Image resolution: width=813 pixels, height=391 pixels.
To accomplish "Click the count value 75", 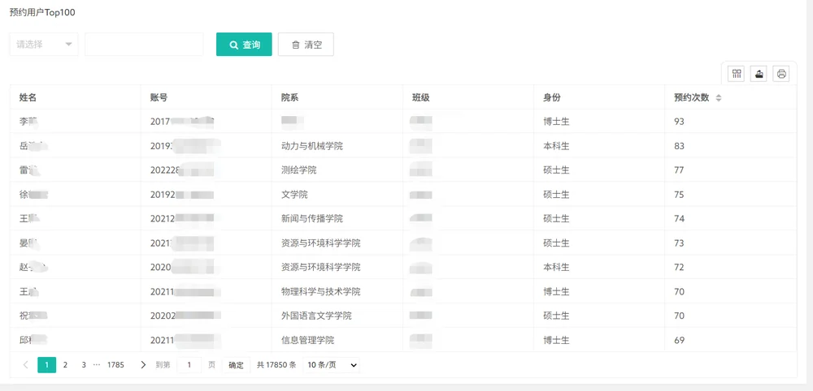I will click(679, 195).
